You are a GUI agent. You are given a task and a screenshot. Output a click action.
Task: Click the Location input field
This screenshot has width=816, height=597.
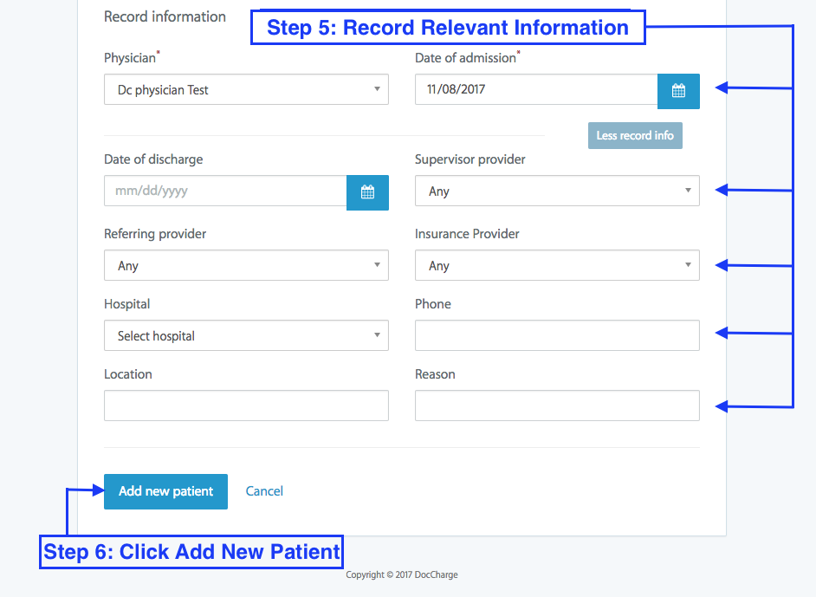(246, 405)
